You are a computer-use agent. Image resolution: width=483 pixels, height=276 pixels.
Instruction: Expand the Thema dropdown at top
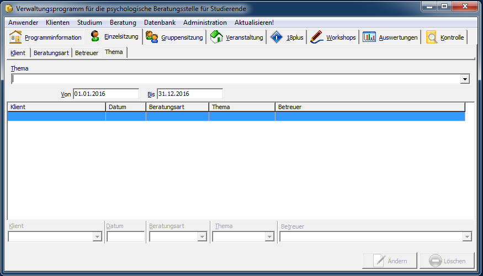465,79
